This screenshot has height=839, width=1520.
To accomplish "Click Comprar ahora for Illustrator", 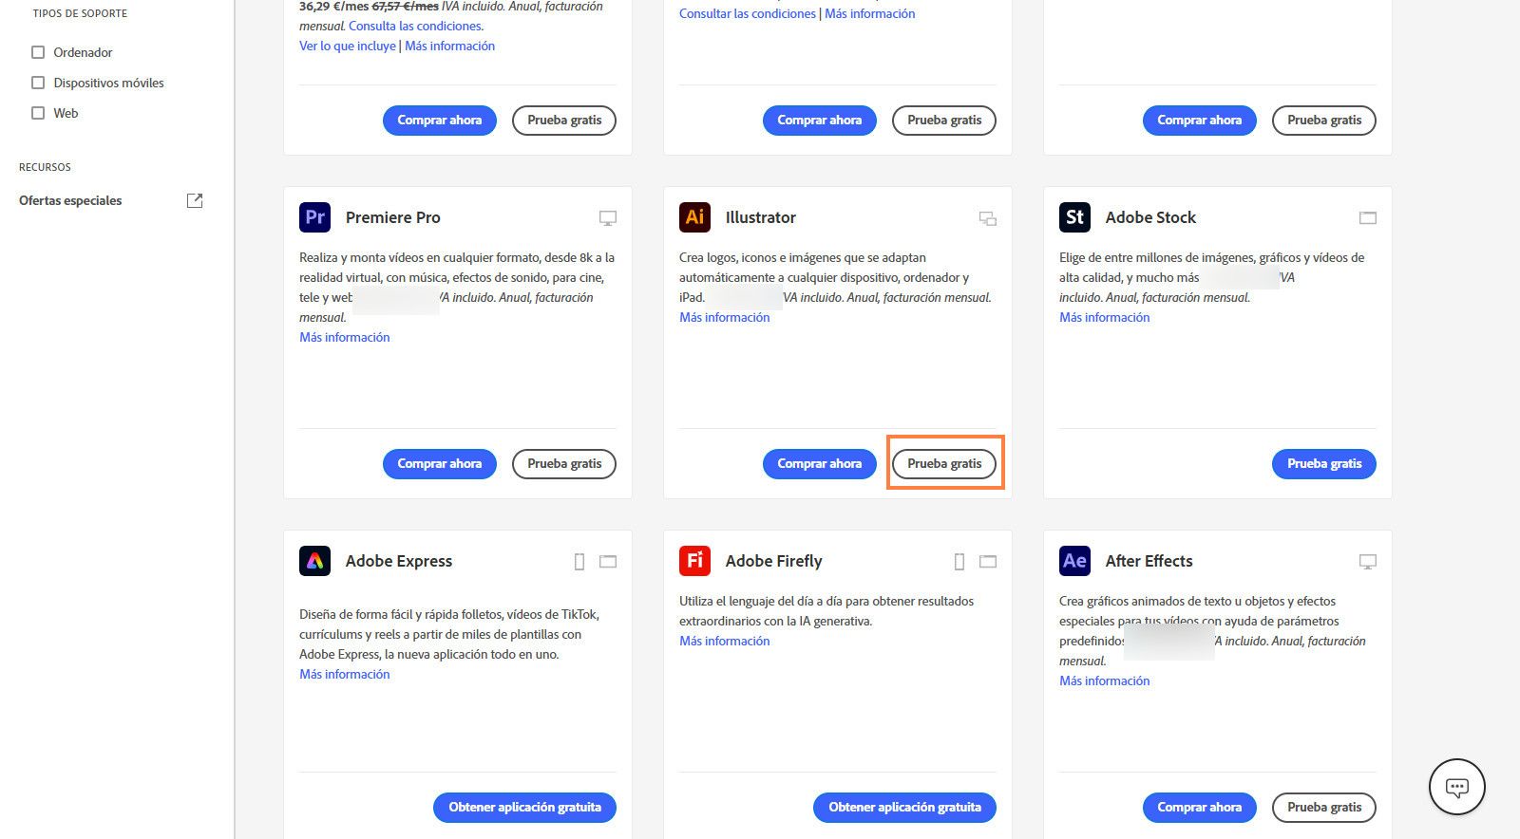I will click(820, 464).
